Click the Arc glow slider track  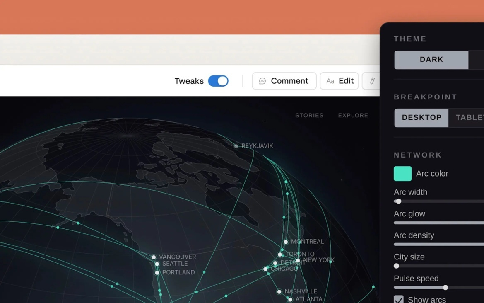[439, 223]
